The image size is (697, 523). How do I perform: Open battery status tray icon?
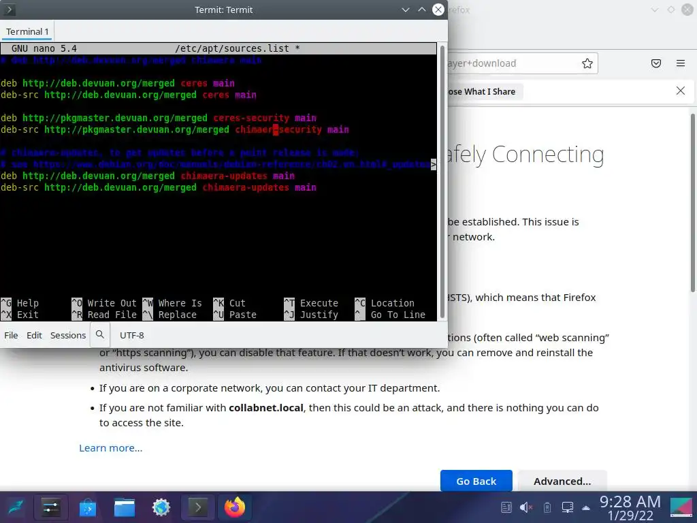click(547, 507)
